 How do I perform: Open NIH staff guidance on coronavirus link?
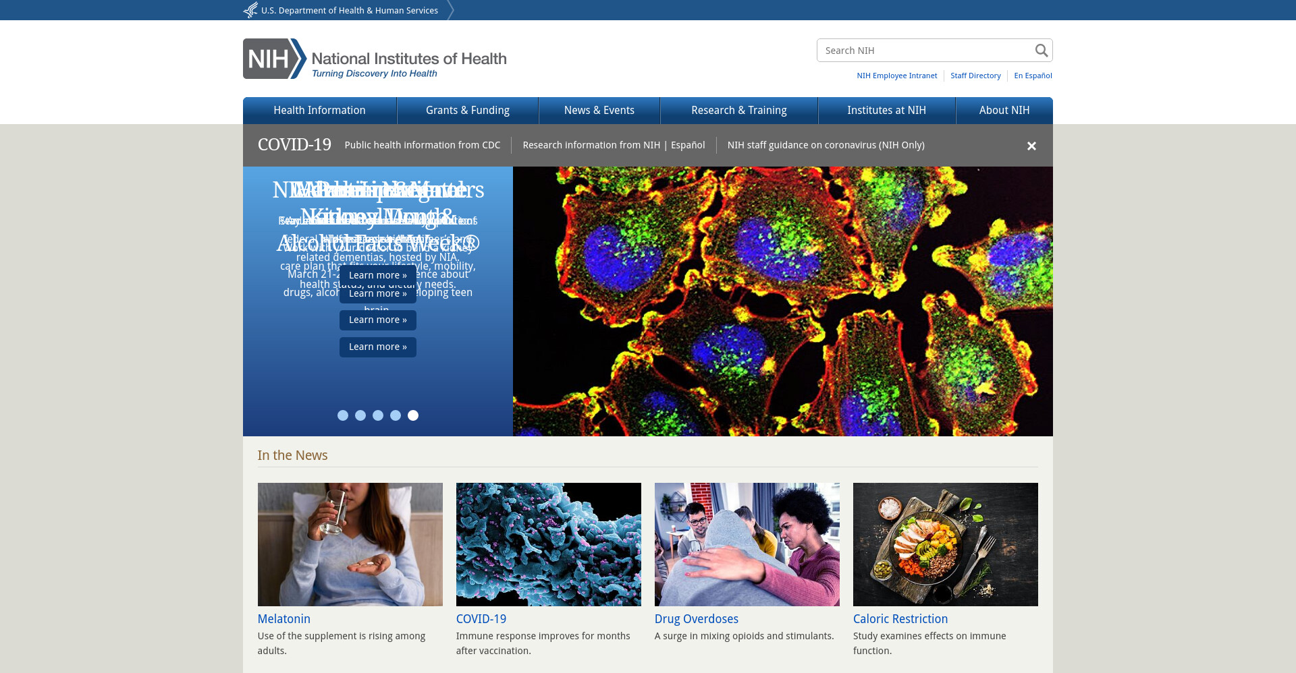coord(826,145)
